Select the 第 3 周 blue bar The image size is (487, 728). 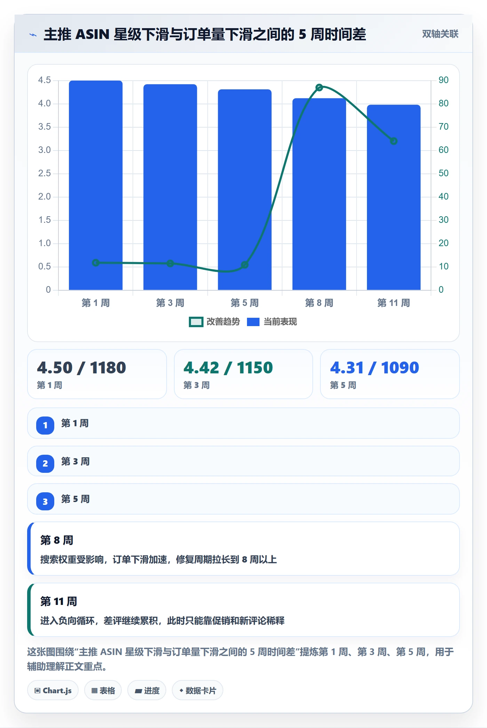[170, 187]
